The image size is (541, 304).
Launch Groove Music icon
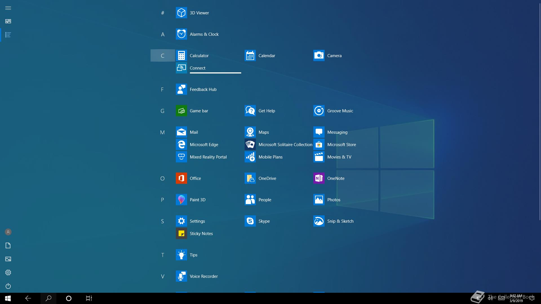(319, 111)
